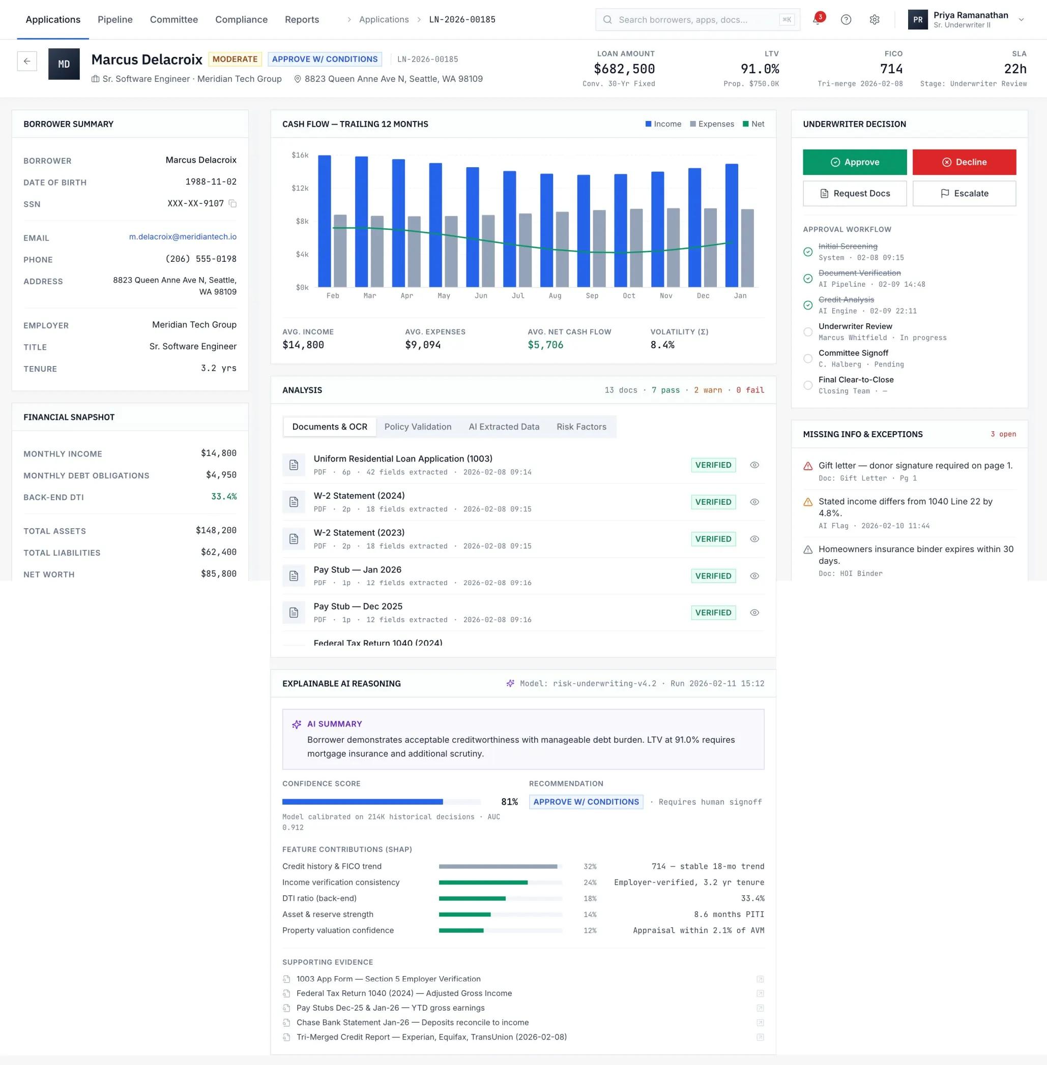Click the red Decline button

(964, 162)
